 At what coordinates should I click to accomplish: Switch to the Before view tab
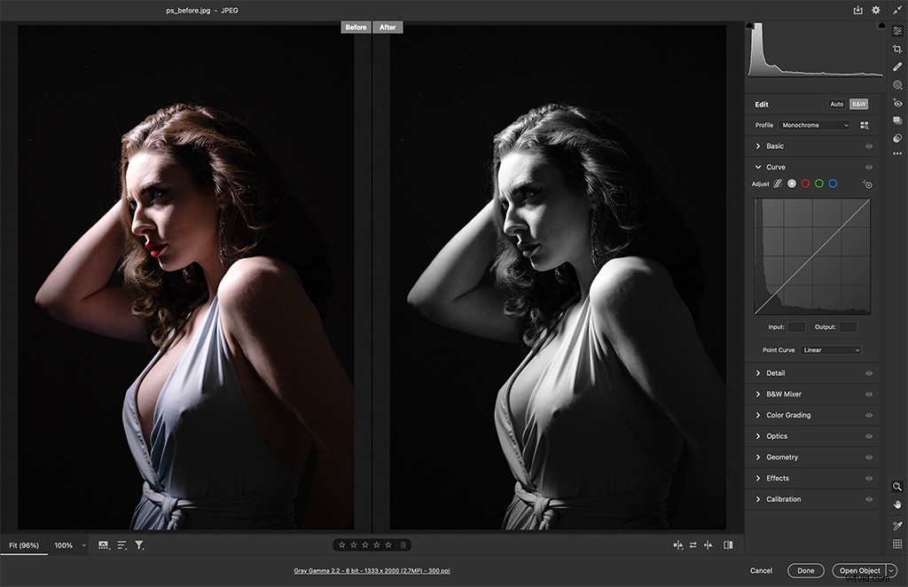(355, 27)
